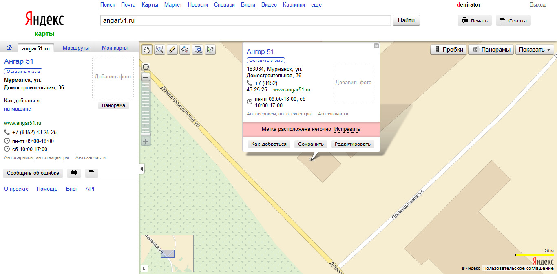
Task: Select the hand pan tool
Action: coord(147,50)
